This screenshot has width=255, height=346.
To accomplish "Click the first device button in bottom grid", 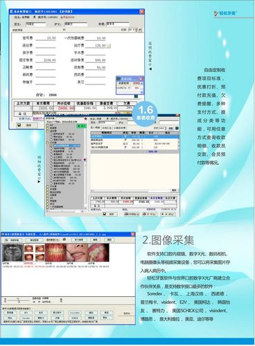I will click(x=10, y=313).
